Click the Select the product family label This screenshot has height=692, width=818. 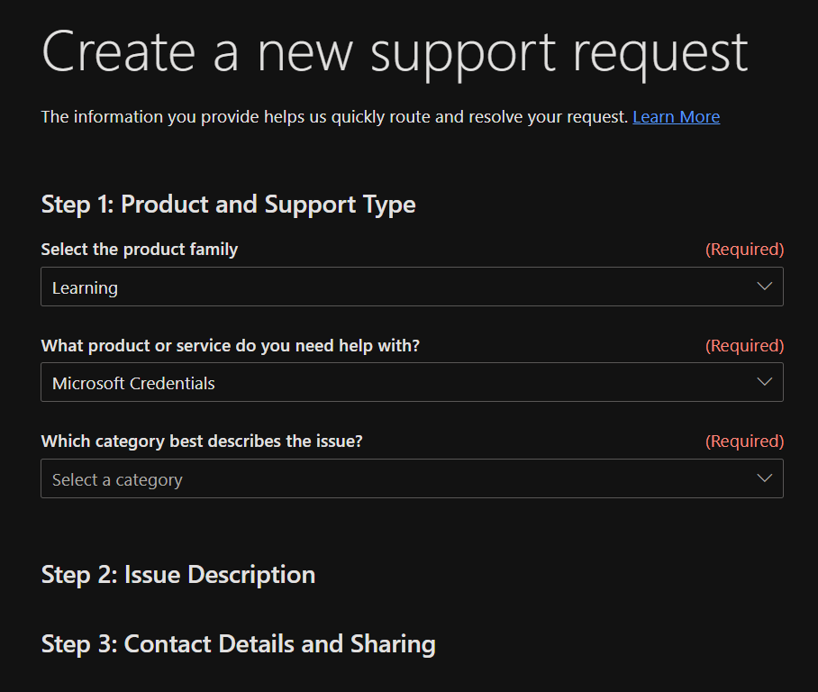(x=140, y=250)
